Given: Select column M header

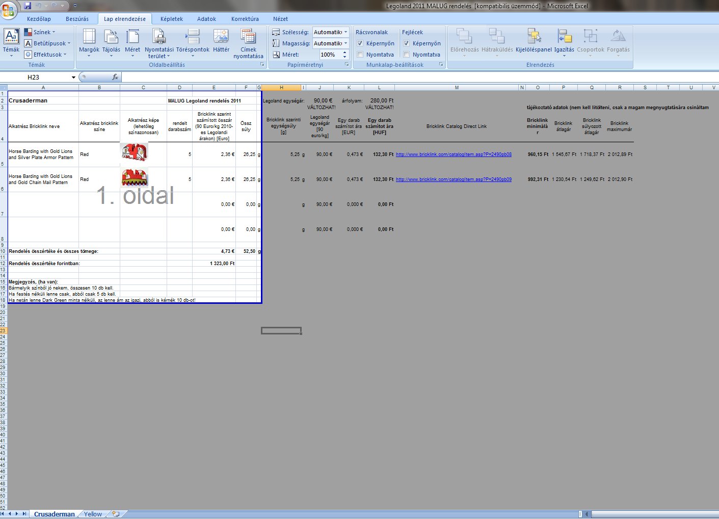Looking at the screenshot, I should tap(457, 88).
